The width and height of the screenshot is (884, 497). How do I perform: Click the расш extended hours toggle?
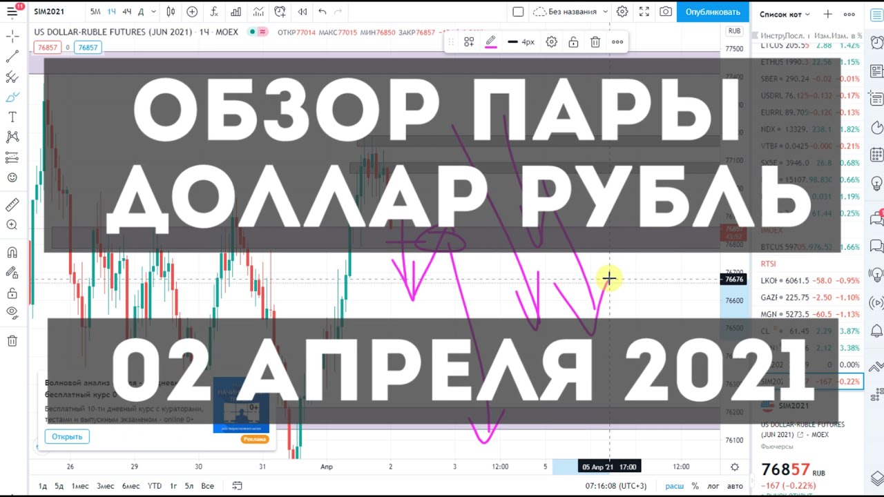[x=675, y=486]
